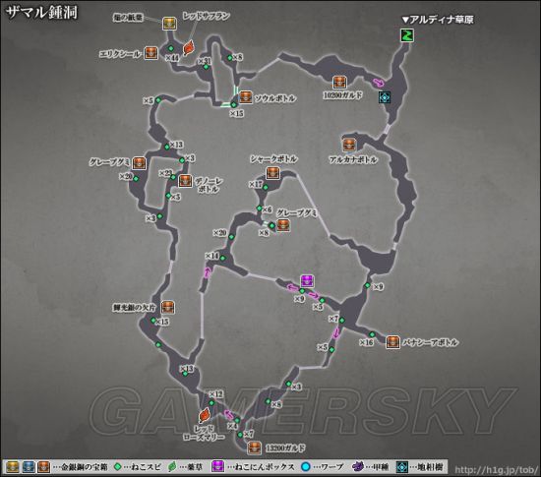Select the red herb icon above レッドローズマリー
The width and height of the screenshot is (541, 477).
[x=205, y=415]
